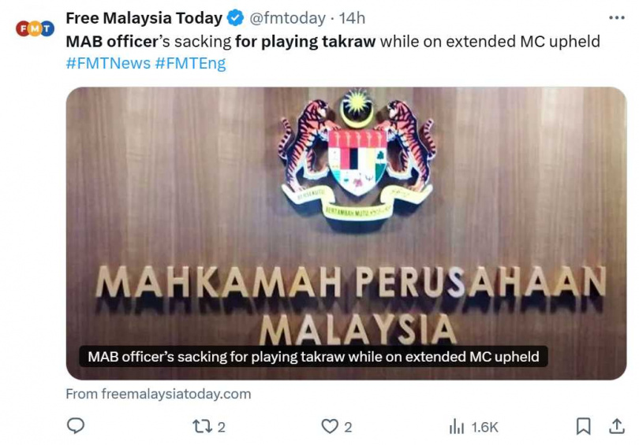639x445 pixels.
Task: Open the Mahkamah Perusahaan article image
Action: [x=346, y=233]
